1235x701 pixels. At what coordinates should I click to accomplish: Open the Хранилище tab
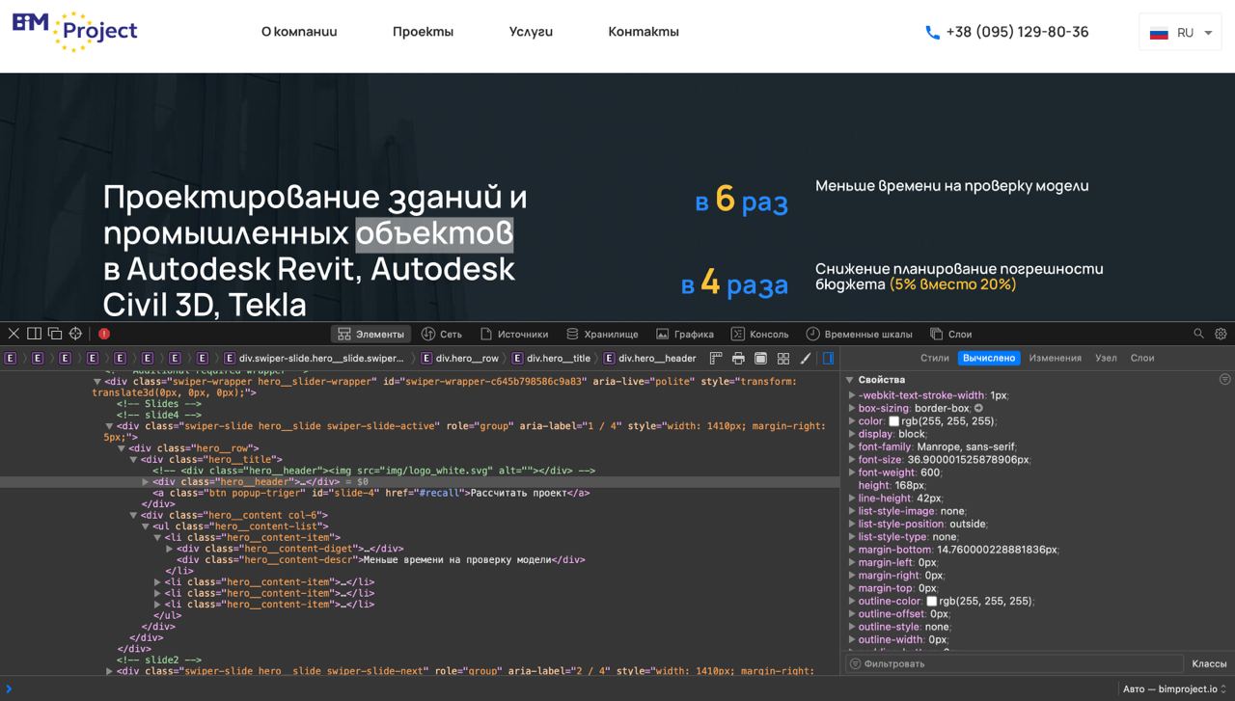[x=602, y=334]
